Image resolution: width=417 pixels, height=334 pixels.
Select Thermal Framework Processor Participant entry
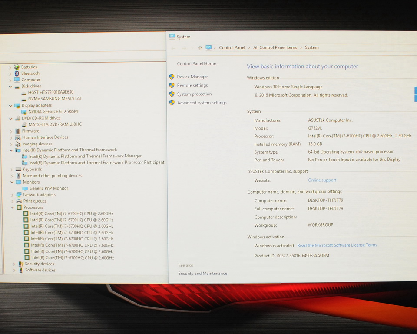click(x=97, y=163)
